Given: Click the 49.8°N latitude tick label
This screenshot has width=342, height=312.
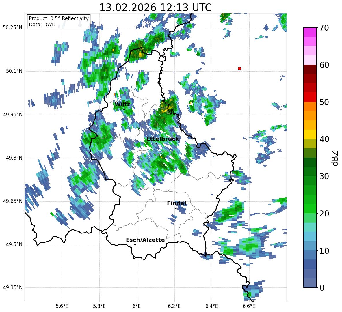Looking at the screenshot, I should (14, 158).
